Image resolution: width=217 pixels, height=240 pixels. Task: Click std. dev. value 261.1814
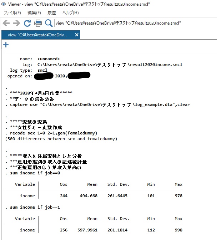click(117, 230)
